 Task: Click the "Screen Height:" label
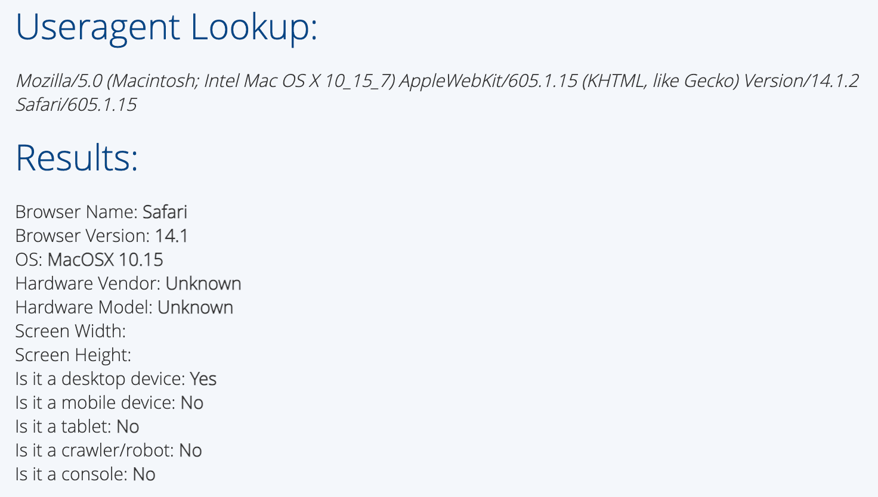(73, 355)
